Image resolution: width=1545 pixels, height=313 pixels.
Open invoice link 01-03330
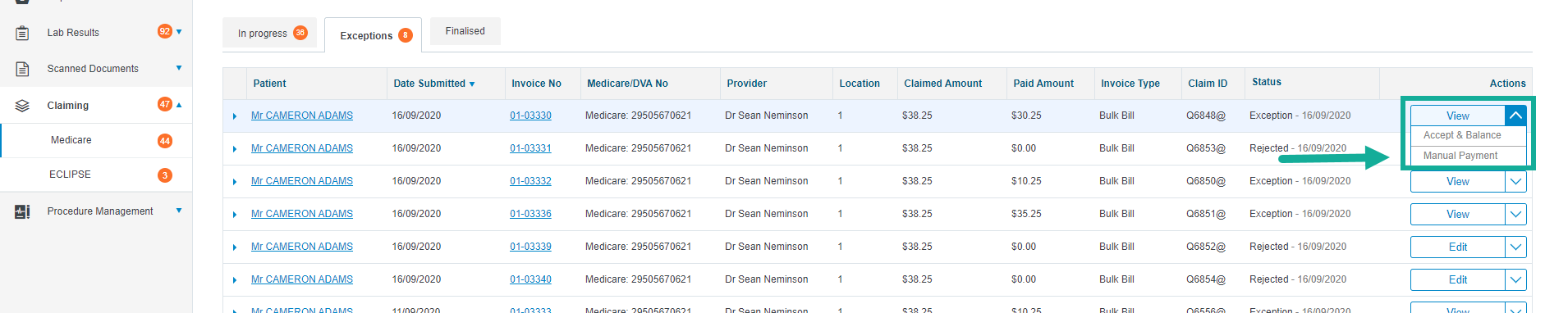click(x=530, y=116)
